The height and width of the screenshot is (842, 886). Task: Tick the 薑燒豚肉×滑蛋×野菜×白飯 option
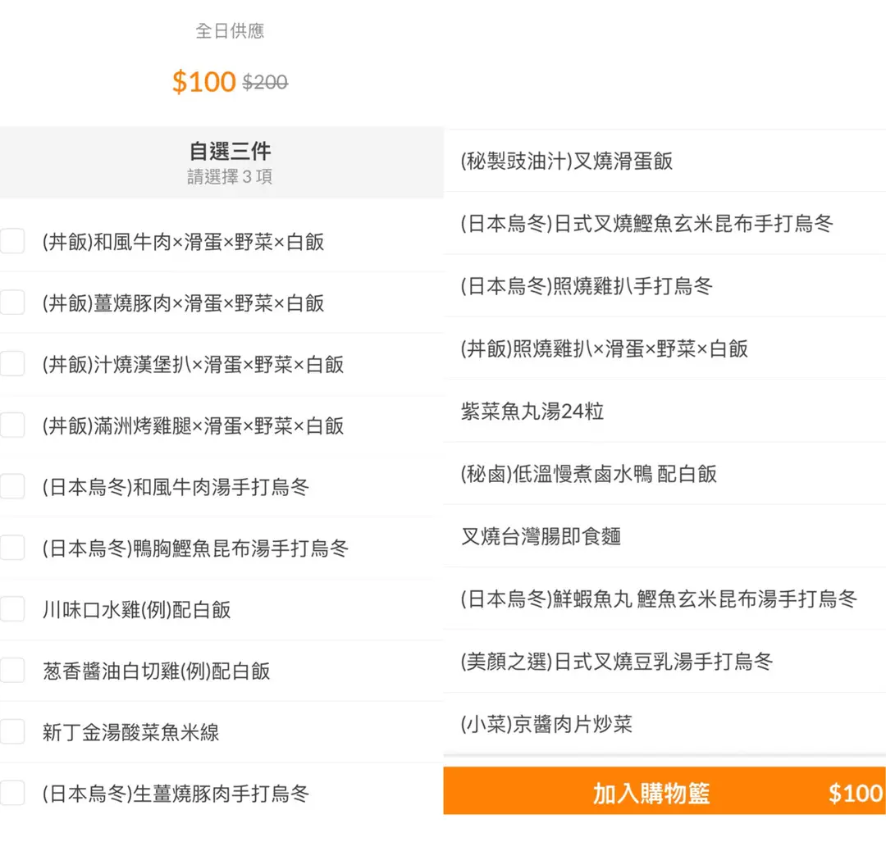12,303
